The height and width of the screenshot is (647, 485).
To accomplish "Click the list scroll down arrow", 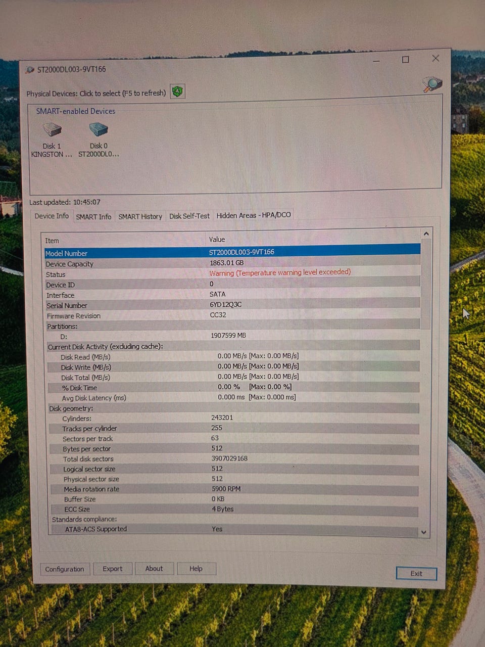I will pos(423,532).
